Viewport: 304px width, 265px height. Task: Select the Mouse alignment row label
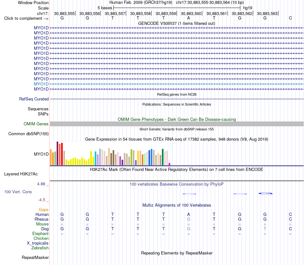(x=42, y=224)
